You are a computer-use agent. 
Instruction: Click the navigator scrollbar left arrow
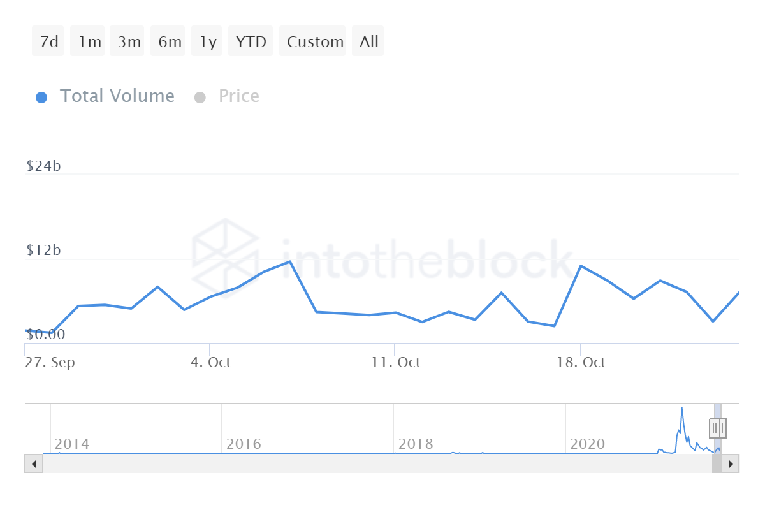pos(33,463)
